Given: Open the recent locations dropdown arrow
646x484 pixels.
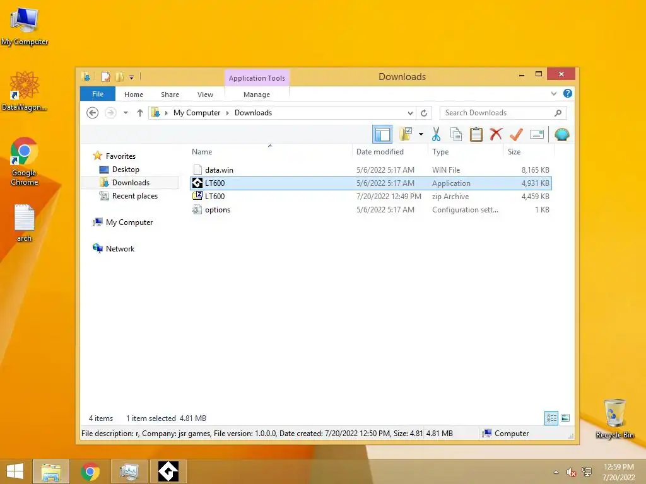Looking at the screenshot, I should tap(126, 113).
